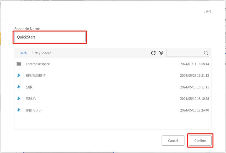Click the 分散 scenario file icon
The image size is (226, 153).
(19, 87)
